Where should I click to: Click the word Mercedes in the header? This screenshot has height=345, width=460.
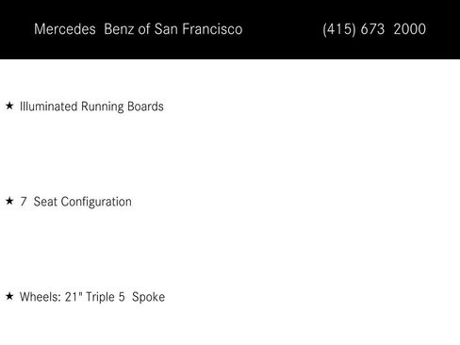coord(65,29)
